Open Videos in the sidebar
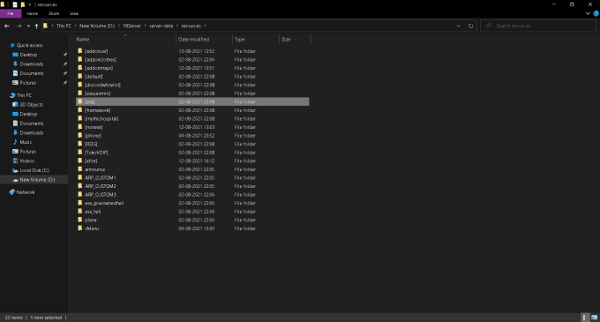 (x=26, y=161)
